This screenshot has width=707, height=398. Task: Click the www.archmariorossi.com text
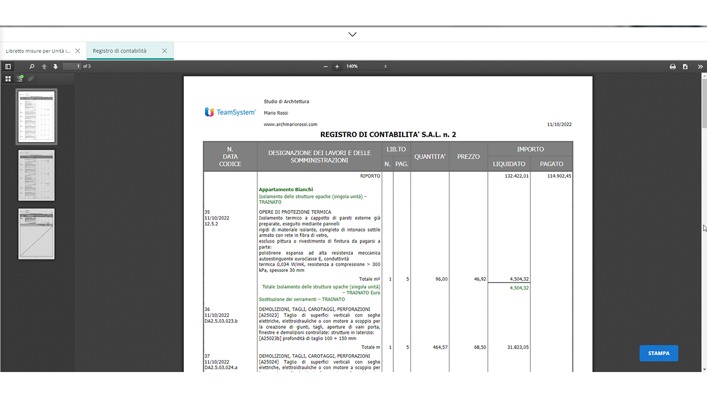291,124
